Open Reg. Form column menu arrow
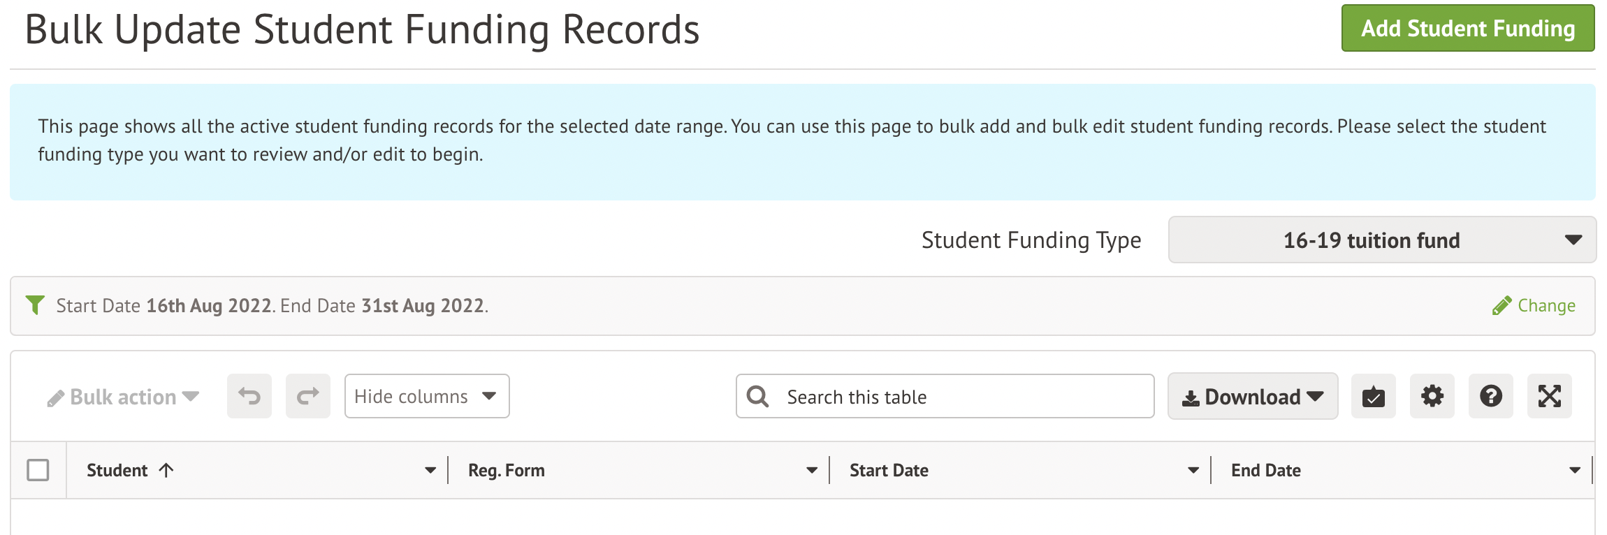The width and height of the screenshot is (1607, 535). tap(811, 470)
